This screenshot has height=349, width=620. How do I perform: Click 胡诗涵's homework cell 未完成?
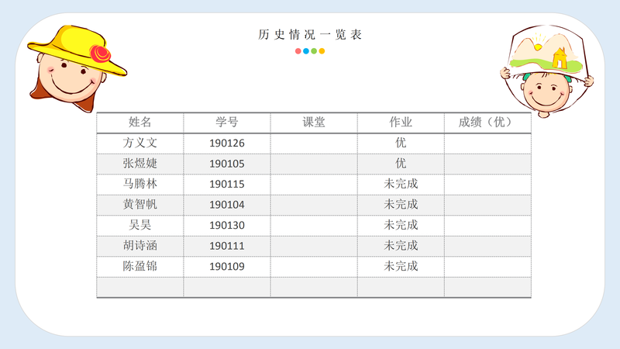coord(401,246)
